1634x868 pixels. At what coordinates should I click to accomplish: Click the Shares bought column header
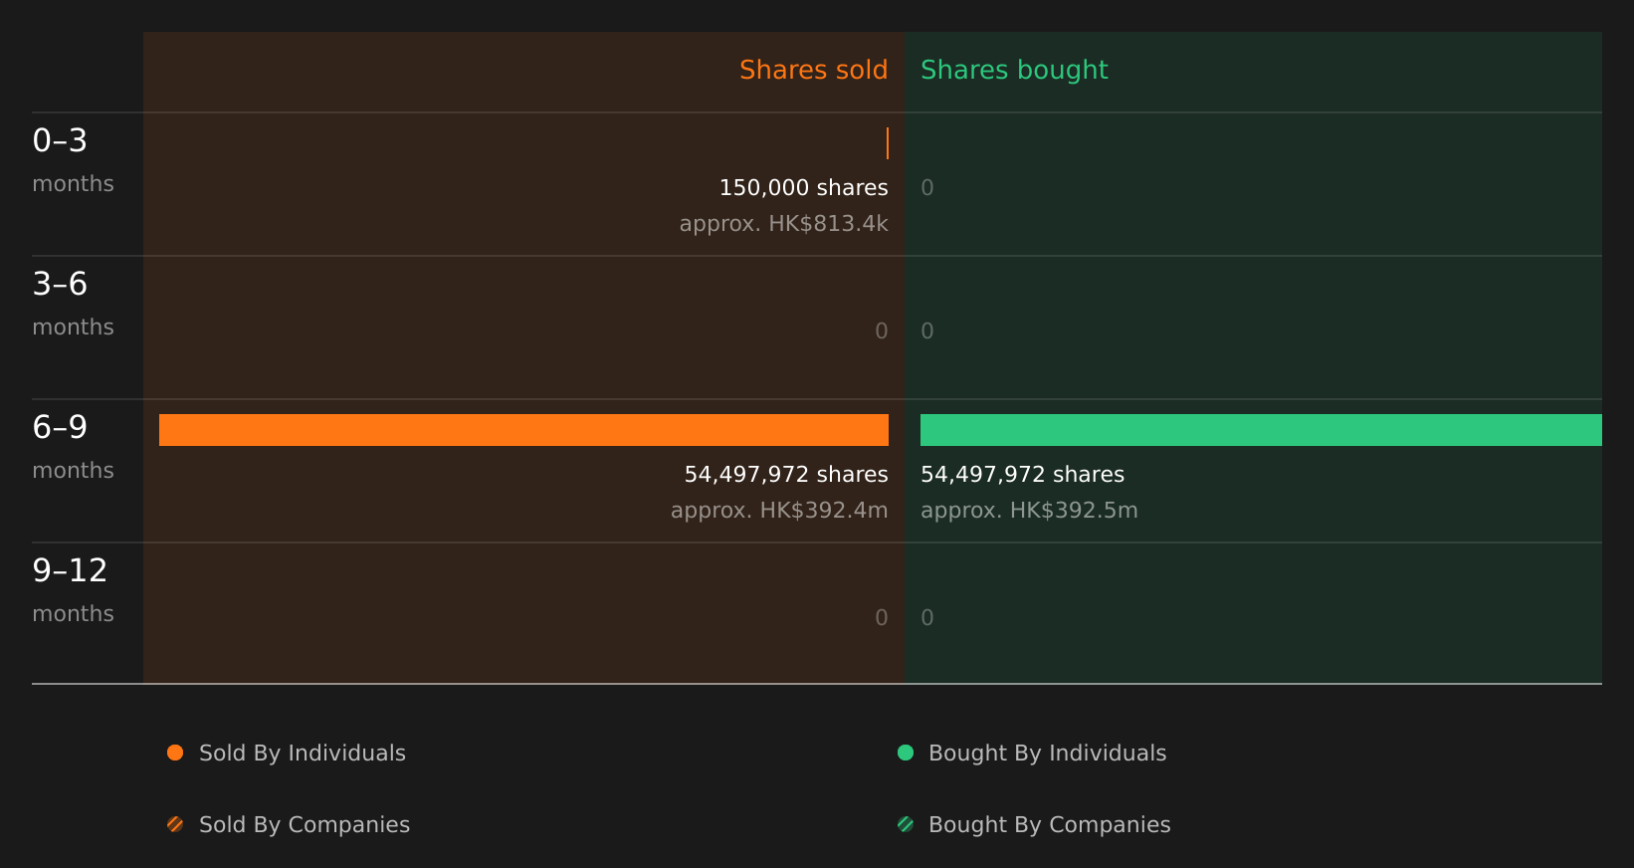tap(1014, 70)
